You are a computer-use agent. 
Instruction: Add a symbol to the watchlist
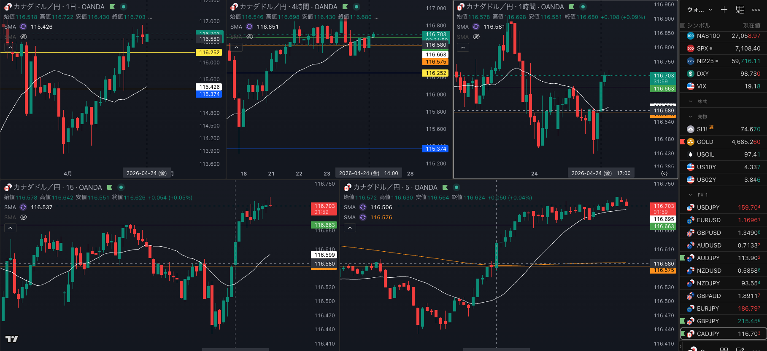pyautogui.click(x=724, y=9)
